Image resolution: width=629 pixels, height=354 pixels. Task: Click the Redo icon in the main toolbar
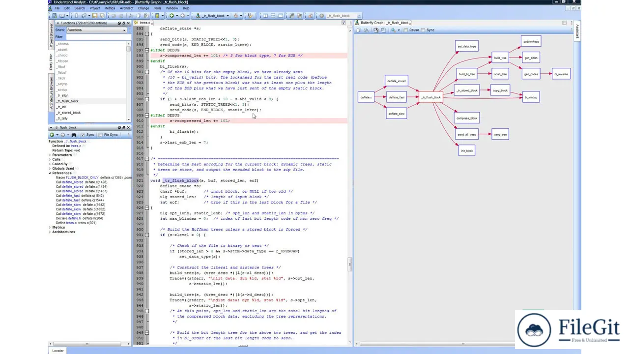coord(121,16)
